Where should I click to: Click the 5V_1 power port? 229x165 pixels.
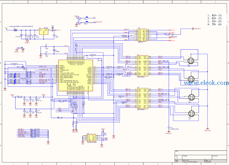pyautogui.click(x=6, y=28)
